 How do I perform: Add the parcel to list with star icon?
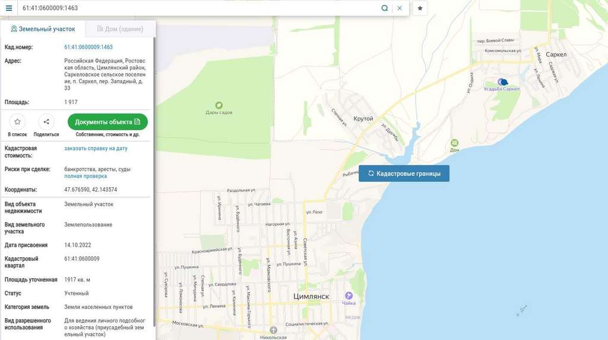pyautogui.click(x=17, y=122)
